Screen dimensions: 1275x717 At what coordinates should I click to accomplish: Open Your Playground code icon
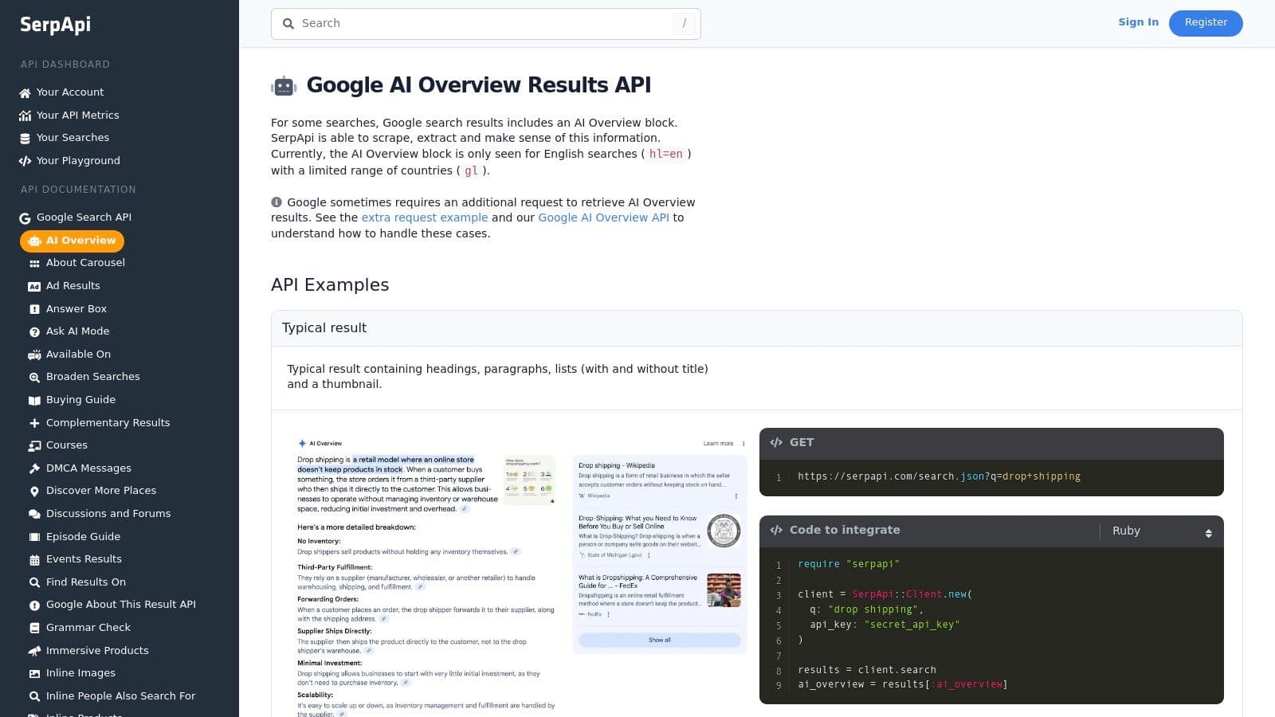(x=25, y=161)
